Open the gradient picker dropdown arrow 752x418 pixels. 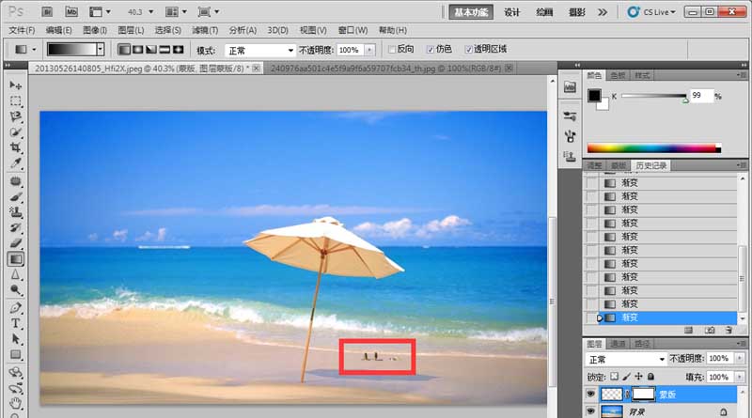click(101, 50)
